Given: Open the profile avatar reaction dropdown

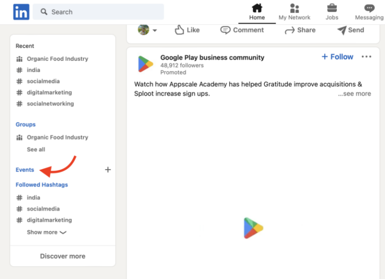Looking at the screenshot, I should click(x=147, y=30).
